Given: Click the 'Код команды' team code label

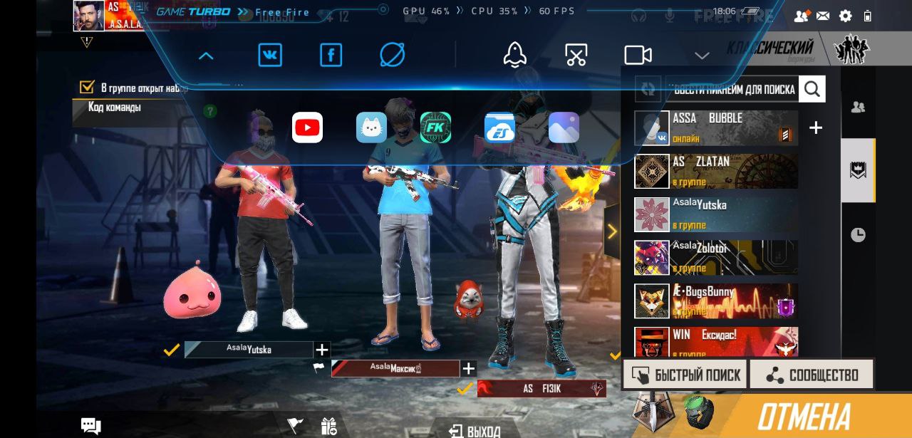Looking at the screenshot, I should tap(114, 108).
